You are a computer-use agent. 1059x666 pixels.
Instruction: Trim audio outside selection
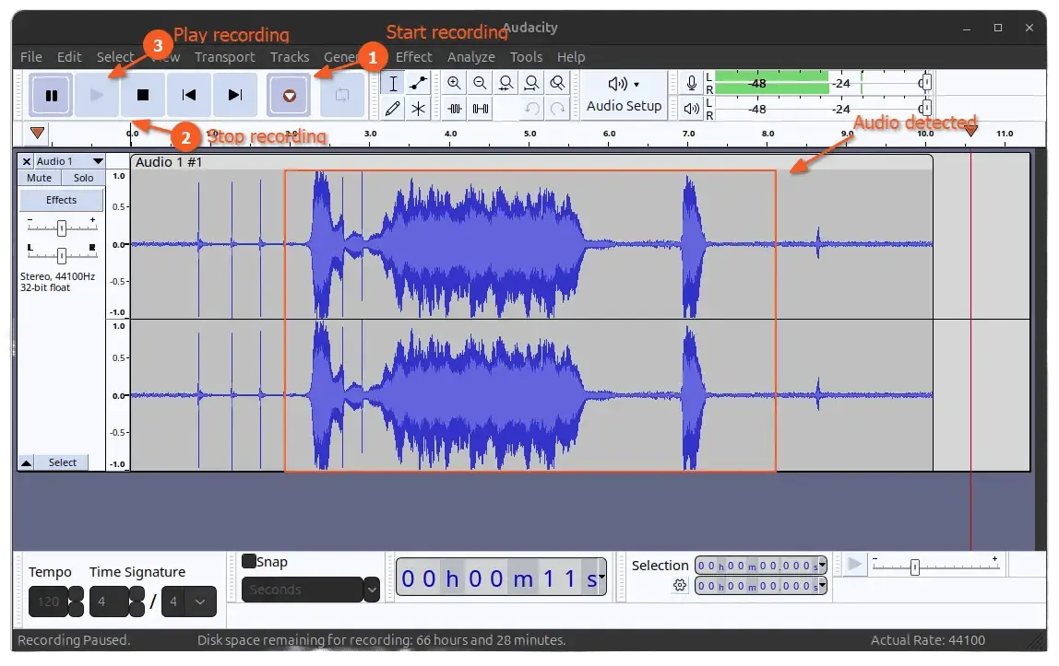[453, 109]
